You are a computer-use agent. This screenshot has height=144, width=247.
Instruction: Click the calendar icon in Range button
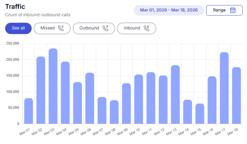pos(233,10)
